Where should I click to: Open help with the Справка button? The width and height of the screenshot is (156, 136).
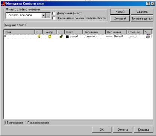point(144,130)
